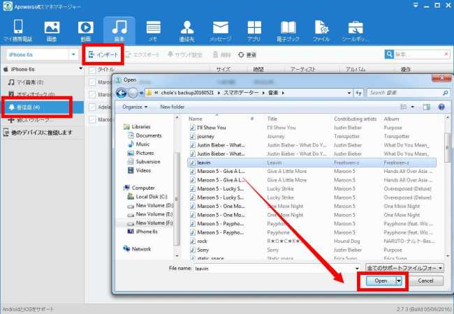Select Local Disk (C:)

coord(147,197)
